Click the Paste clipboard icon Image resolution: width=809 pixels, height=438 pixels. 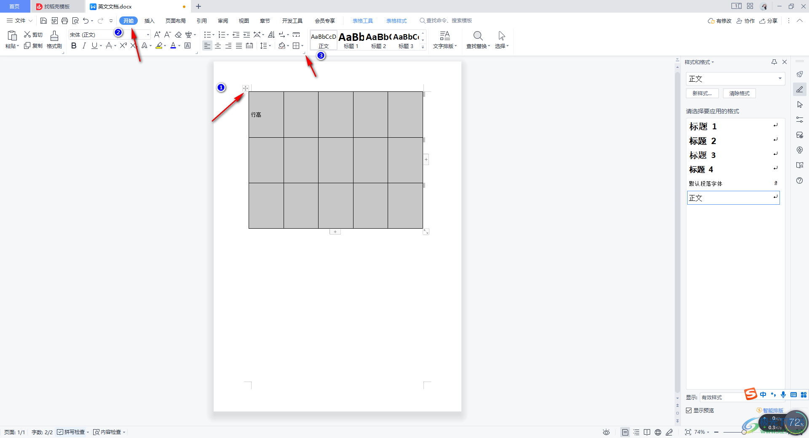point(12,36)
